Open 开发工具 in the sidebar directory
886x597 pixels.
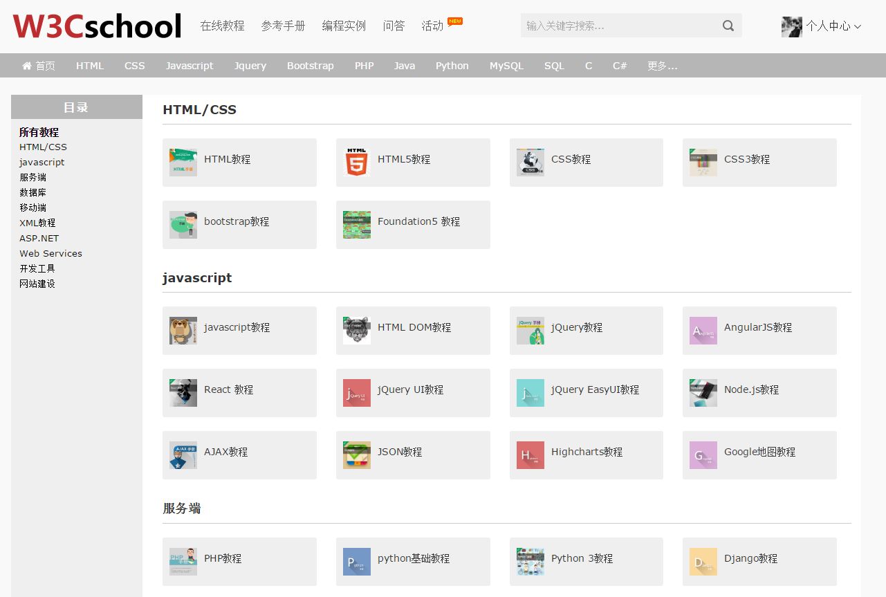coord(37,268)
